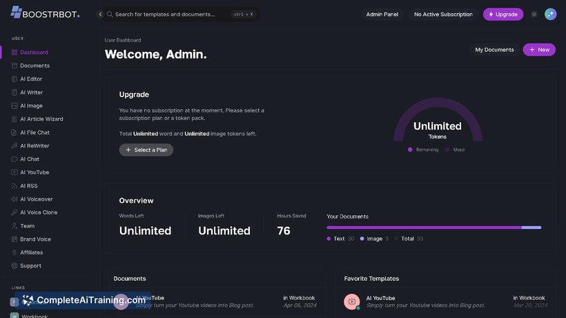This screenshot has height=318, width=566.
Task: Click the BoostrBot logo
Action: tap(45, 13)
